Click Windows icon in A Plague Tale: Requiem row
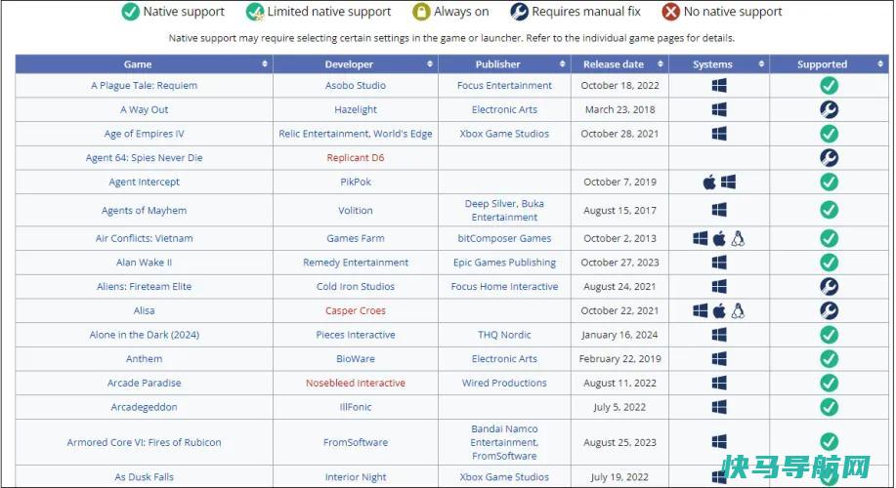896x488 pixels. click(719, 86)
